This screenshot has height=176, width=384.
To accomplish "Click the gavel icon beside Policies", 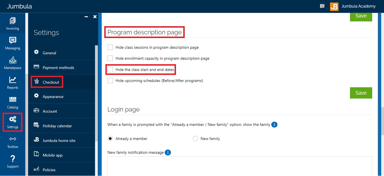I will (x=36, y=169).
